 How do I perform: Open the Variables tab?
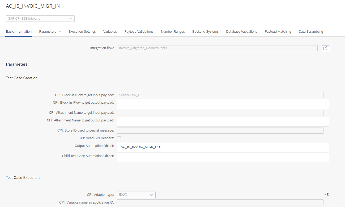110,32
